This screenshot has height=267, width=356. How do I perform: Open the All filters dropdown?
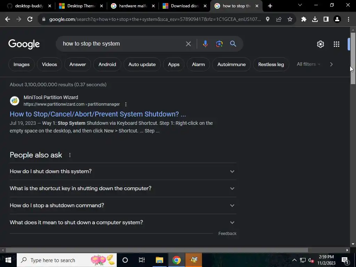(308, 64)
